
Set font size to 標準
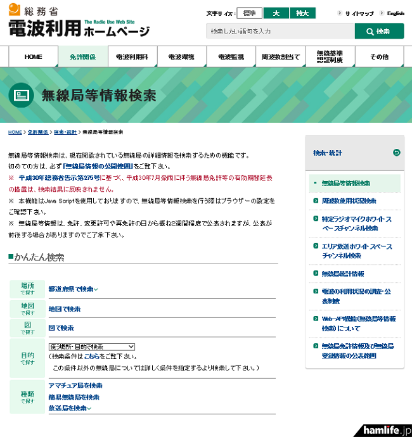249,13
